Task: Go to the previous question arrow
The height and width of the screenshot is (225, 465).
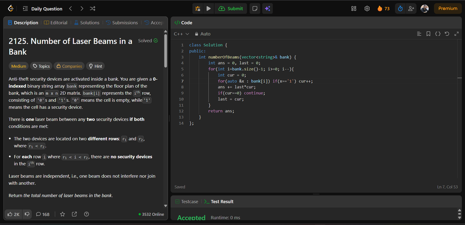Action: 71,9
